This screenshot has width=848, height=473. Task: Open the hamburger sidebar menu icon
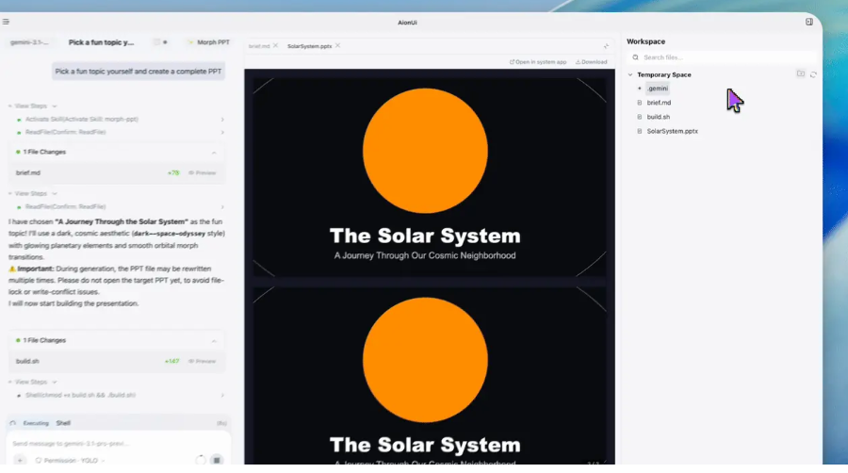point(6,22)
